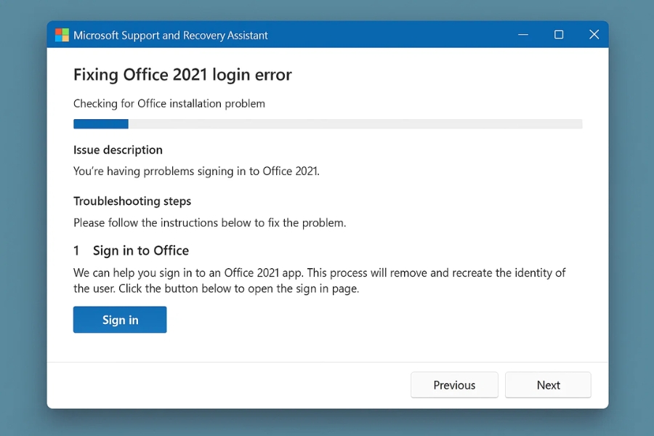
Task: Minimize the Support and Recovery Assistant window
Action: click(x=523, y=35)
